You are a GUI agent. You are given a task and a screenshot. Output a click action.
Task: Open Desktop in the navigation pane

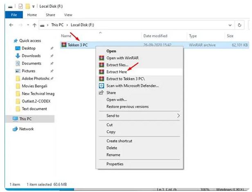29,48
